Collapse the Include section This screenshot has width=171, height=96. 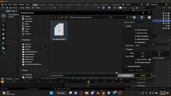tap(125, 26)
